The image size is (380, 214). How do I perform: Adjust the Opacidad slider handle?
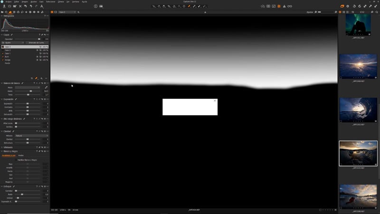[39, 39]
